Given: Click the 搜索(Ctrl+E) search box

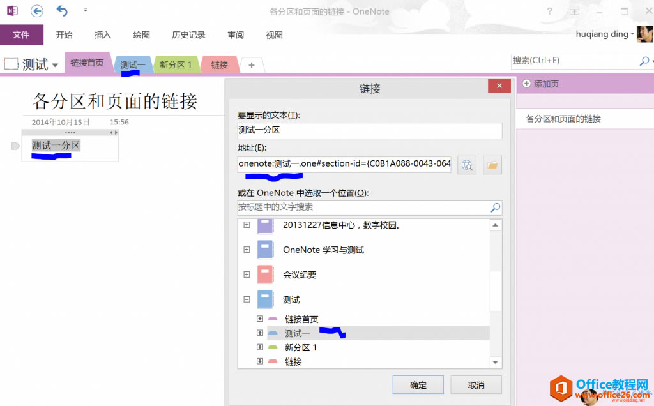Looking at the screenshot, I should 574,61.
